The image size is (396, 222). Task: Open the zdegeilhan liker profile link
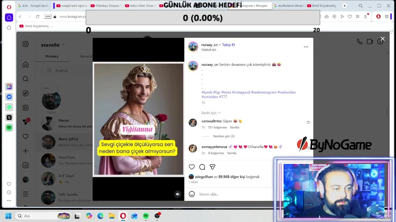(204, 177)
